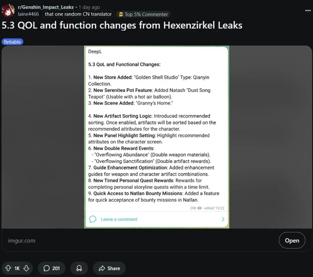Click the imgur.com source link
This screenshot has width=313, height=277.
coord(21,240)
